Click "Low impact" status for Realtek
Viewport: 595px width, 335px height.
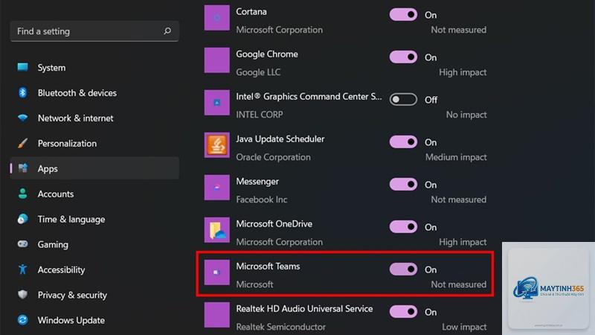coord(464,327)
